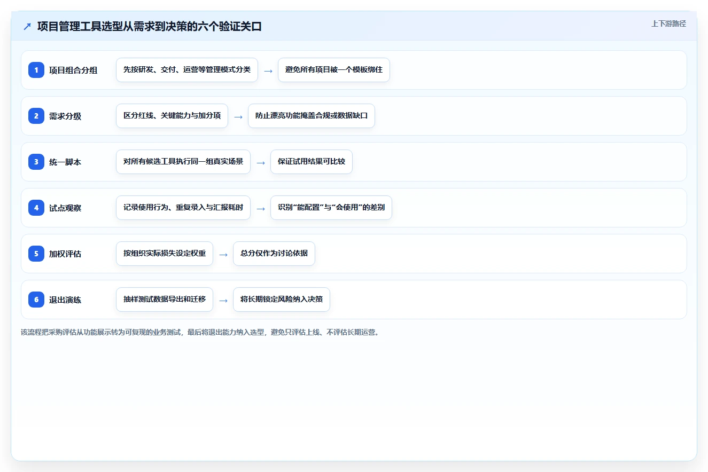Click the 上下游路径 label in header
Image resolution: width=708 pixels, height=472 pixels.
pyautogui.click(x=668, y=23)
